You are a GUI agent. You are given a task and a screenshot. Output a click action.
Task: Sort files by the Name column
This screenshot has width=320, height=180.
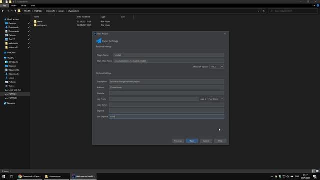tap(36, 17)
